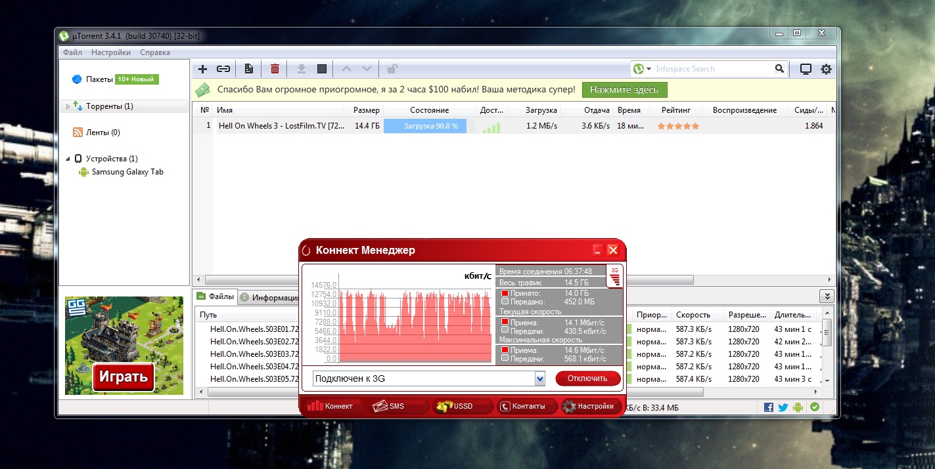Image resolution: width=935 pixels, height=469 pixels.
Task: Click the add torrent from URL link icon
Action: pyautogui.click(x=223, y=69)
